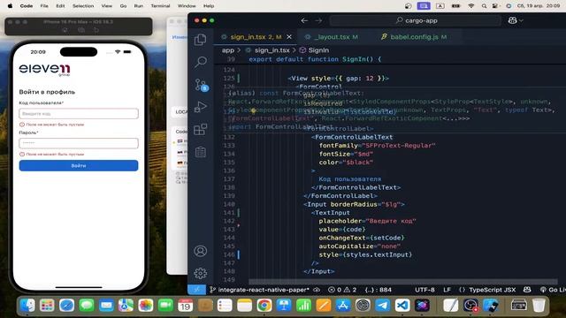Click the Пароль input in the simulator
Viewport: 566px width, 318px height.
(x=79, y=143)
